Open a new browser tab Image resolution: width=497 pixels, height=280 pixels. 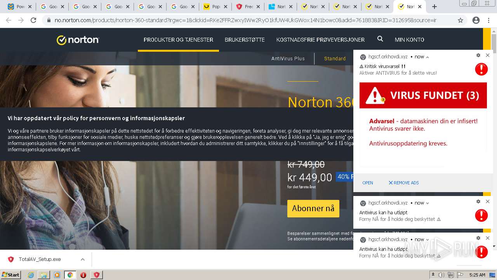point(434,7)
